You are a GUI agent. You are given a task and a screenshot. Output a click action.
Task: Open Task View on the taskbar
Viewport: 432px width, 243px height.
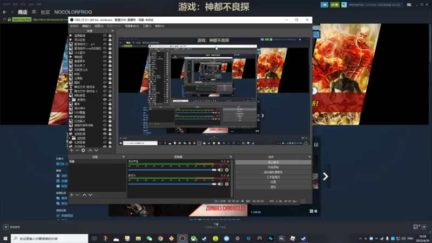tap(94, 238)
